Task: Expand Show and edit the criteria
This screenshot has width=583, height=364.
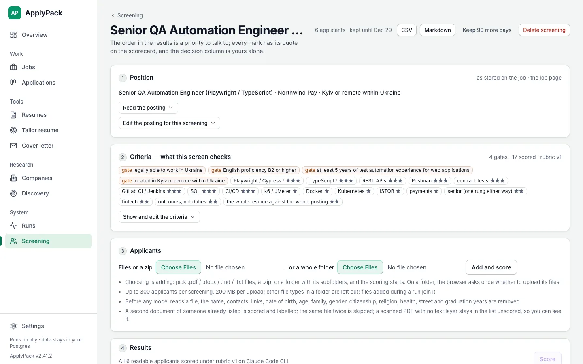Action: tap(159, 217)
